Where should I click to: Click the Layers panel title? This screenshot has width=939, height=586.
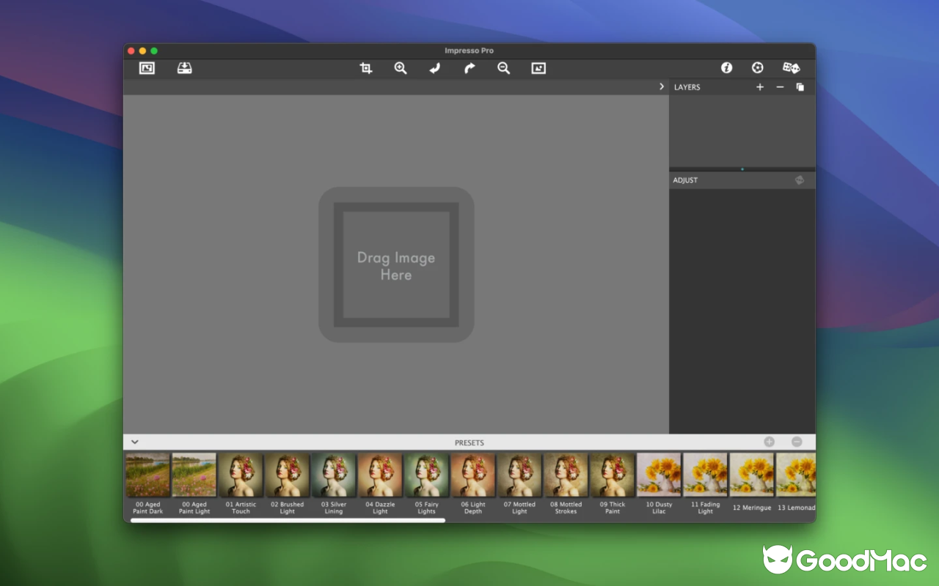click(687, 86)
